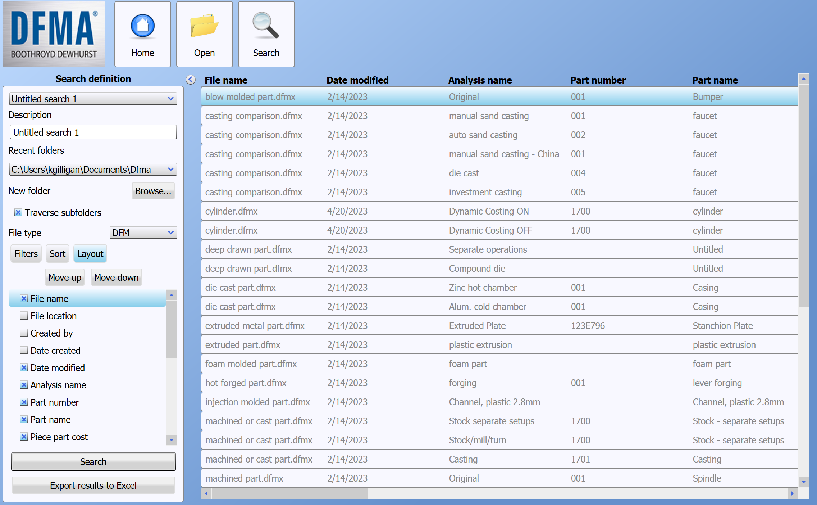Select the extruded metal part.dfmx row
817x505 pixels.
(499, 326)
